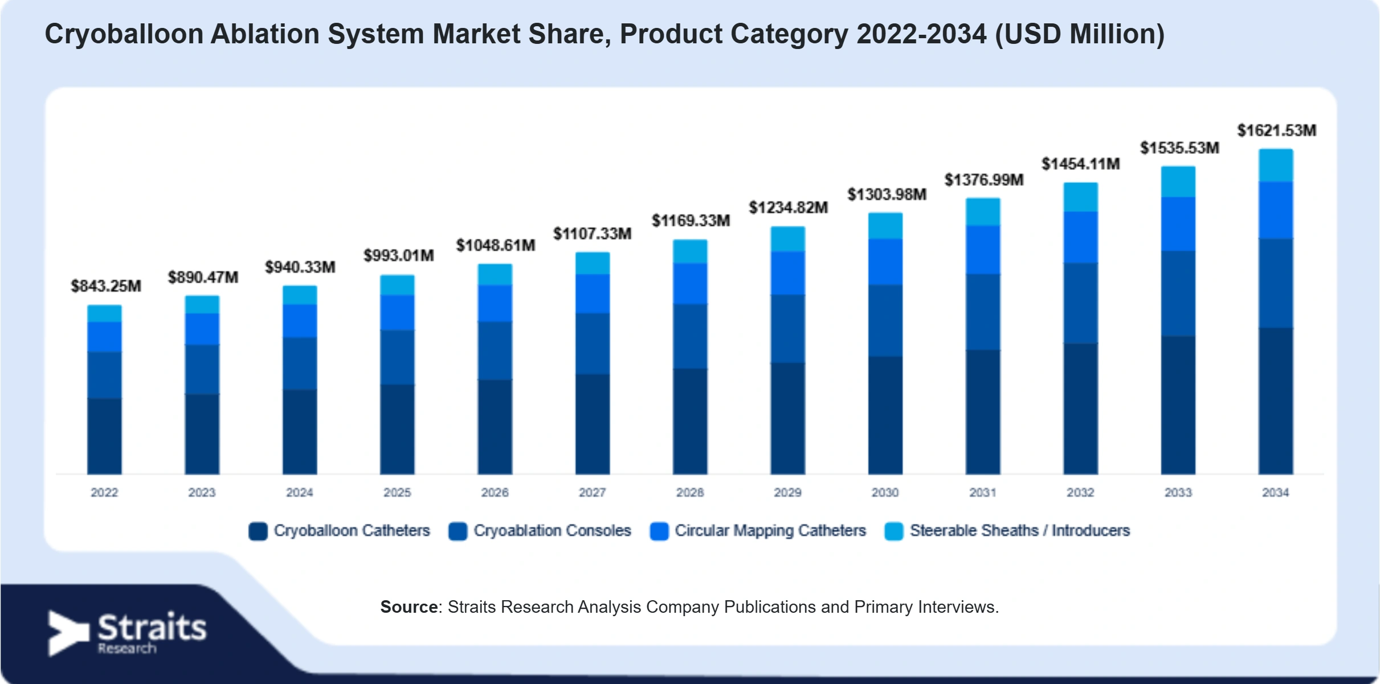The image size is (1380, 684).
Task: Click the $1621.53M value label
Action: tap(1277, 131)
